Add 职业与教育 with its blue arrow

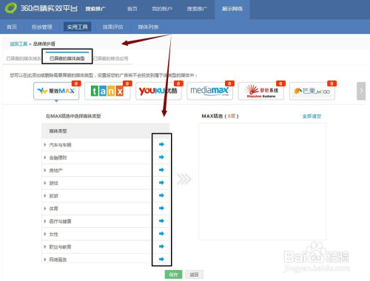[x=161, y=246]
